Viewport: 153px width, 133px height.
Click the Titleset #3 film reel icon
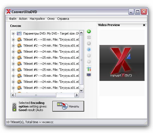(19, 52)
